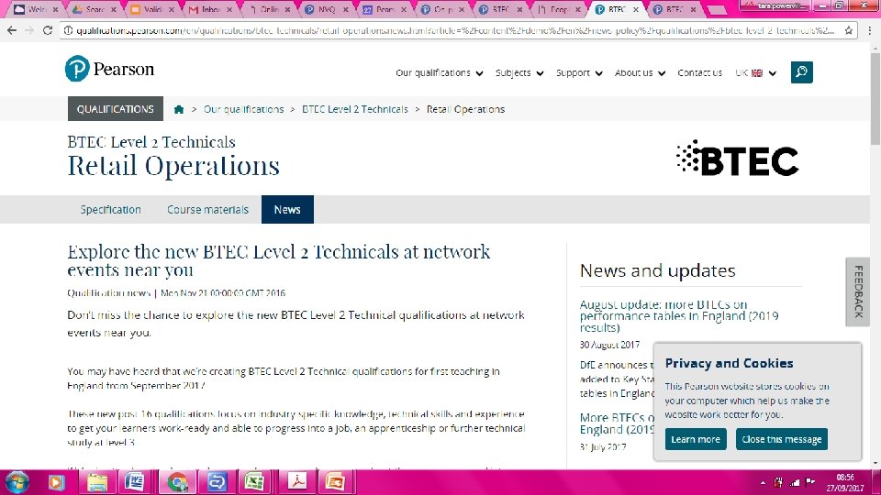Switch to the Course materials tab
This screenshot has width=881, height=495.
pyautogui.click(x=207, y=209)
